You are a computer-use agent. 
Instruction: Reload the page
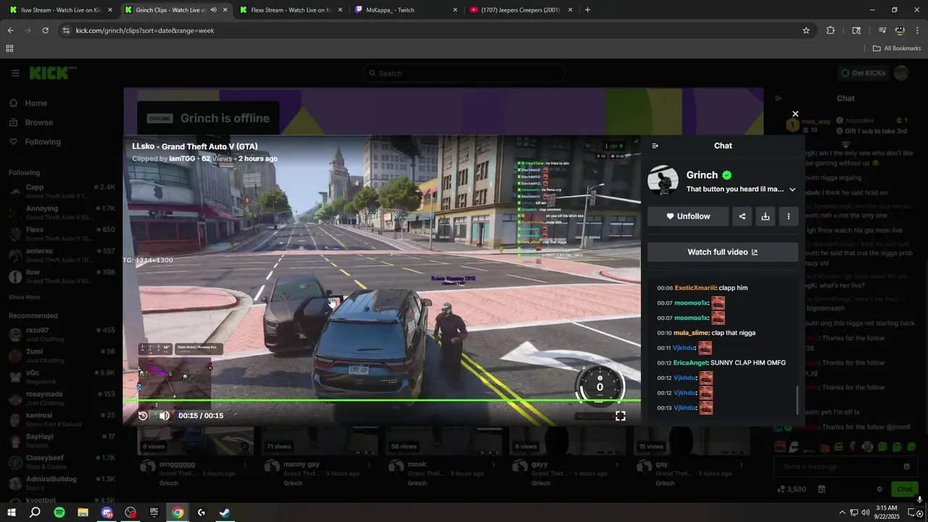click(45, 30)
